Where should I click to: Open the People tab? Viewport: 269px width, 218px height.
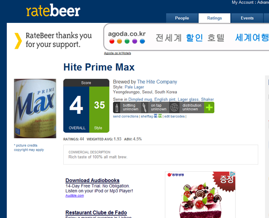[182, 18]
